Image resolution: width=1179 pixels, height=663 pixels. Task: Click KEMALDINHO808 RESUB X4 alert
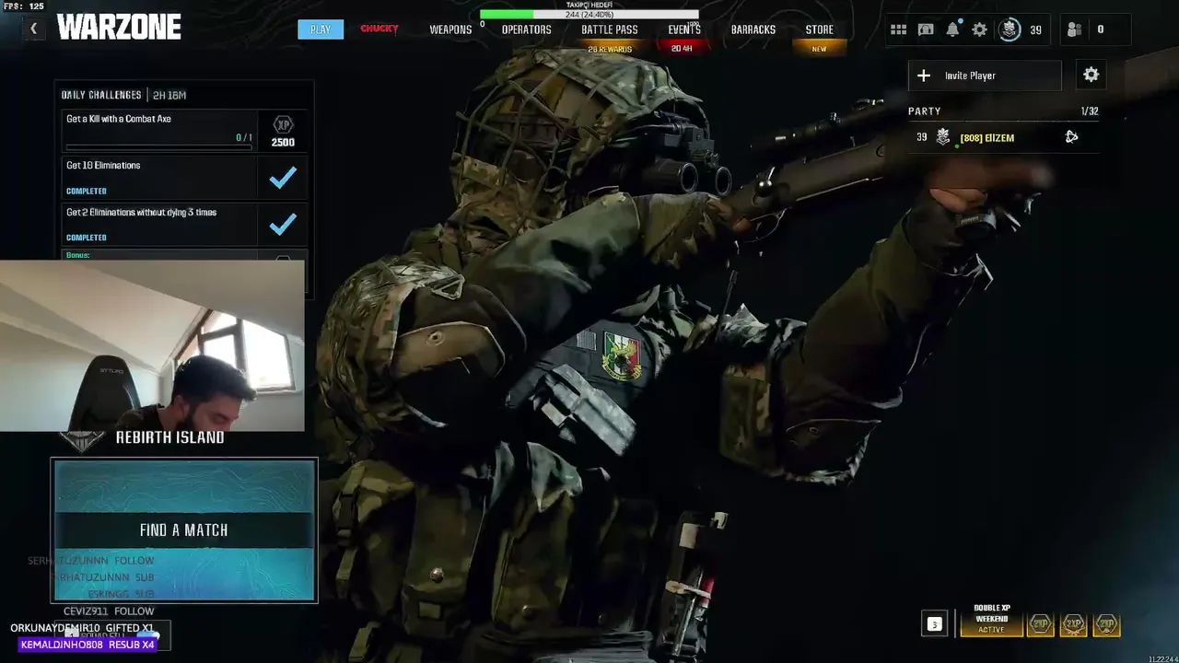click(88, 645)
